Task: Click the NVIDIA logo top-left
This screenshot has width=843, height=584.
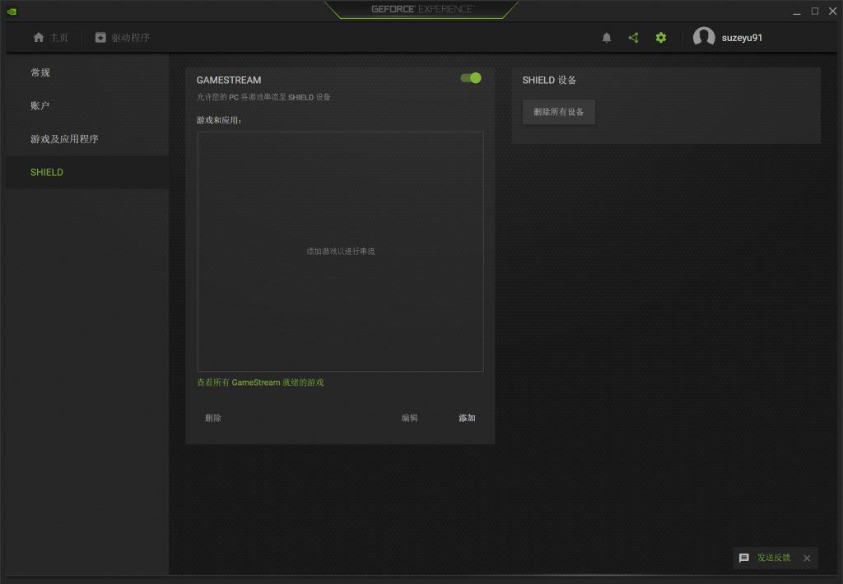Action: [11, 12]
